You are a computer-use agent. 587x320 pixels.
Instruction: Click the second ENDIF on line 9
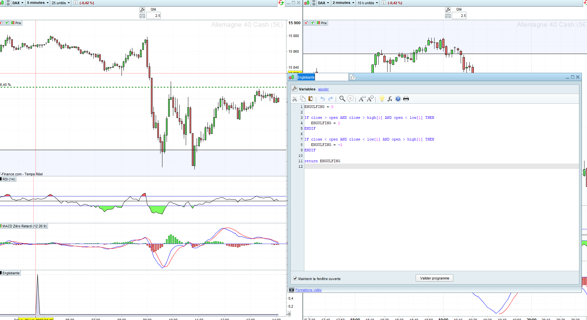(x=310, y=150)
